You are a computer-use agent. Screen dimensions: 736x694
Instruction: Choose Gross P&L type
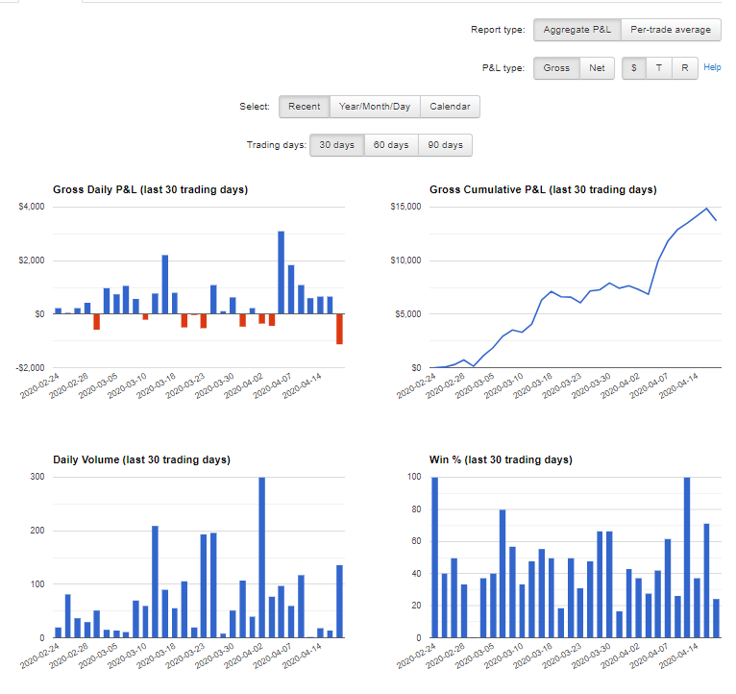point(556,68)
